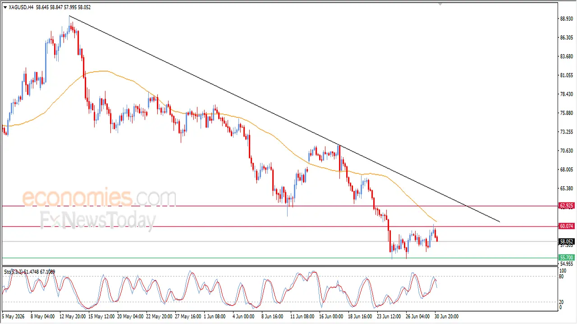The image size is (577, 324).
Task: Click the 12 May 20:00 date label
Action: pyautogui.click(x=72, y=316)
